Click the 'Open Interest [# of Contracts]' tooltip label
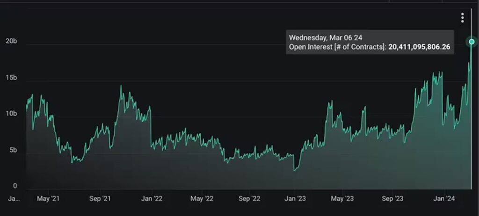 (x=338, y=47)
